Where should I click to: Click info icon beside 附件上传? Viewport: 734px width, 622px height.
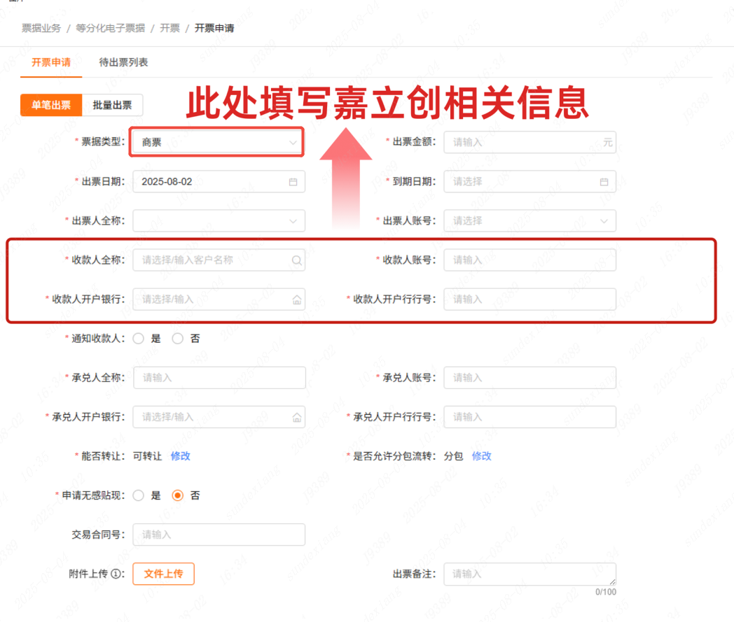117,574
